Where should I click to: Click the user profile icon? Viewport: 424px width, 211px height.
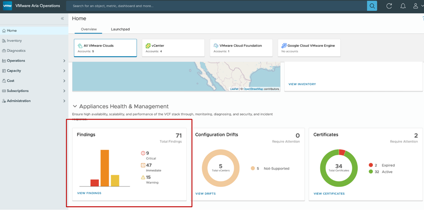(416, 6)
